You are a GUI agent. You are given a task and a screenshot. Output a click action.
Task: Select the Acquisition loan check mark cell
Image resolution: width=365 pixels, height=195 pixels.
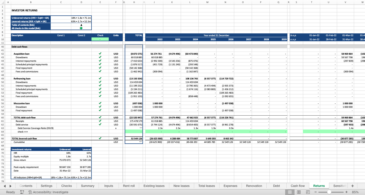[x=100, y=54]
